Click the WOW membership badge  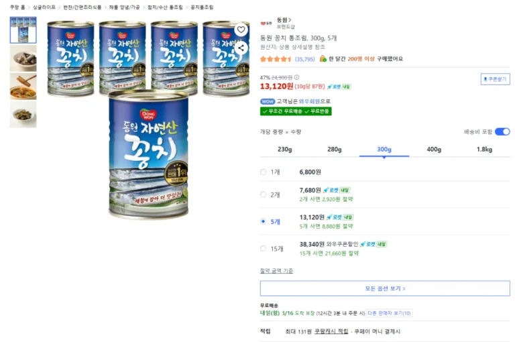point(268,101)
